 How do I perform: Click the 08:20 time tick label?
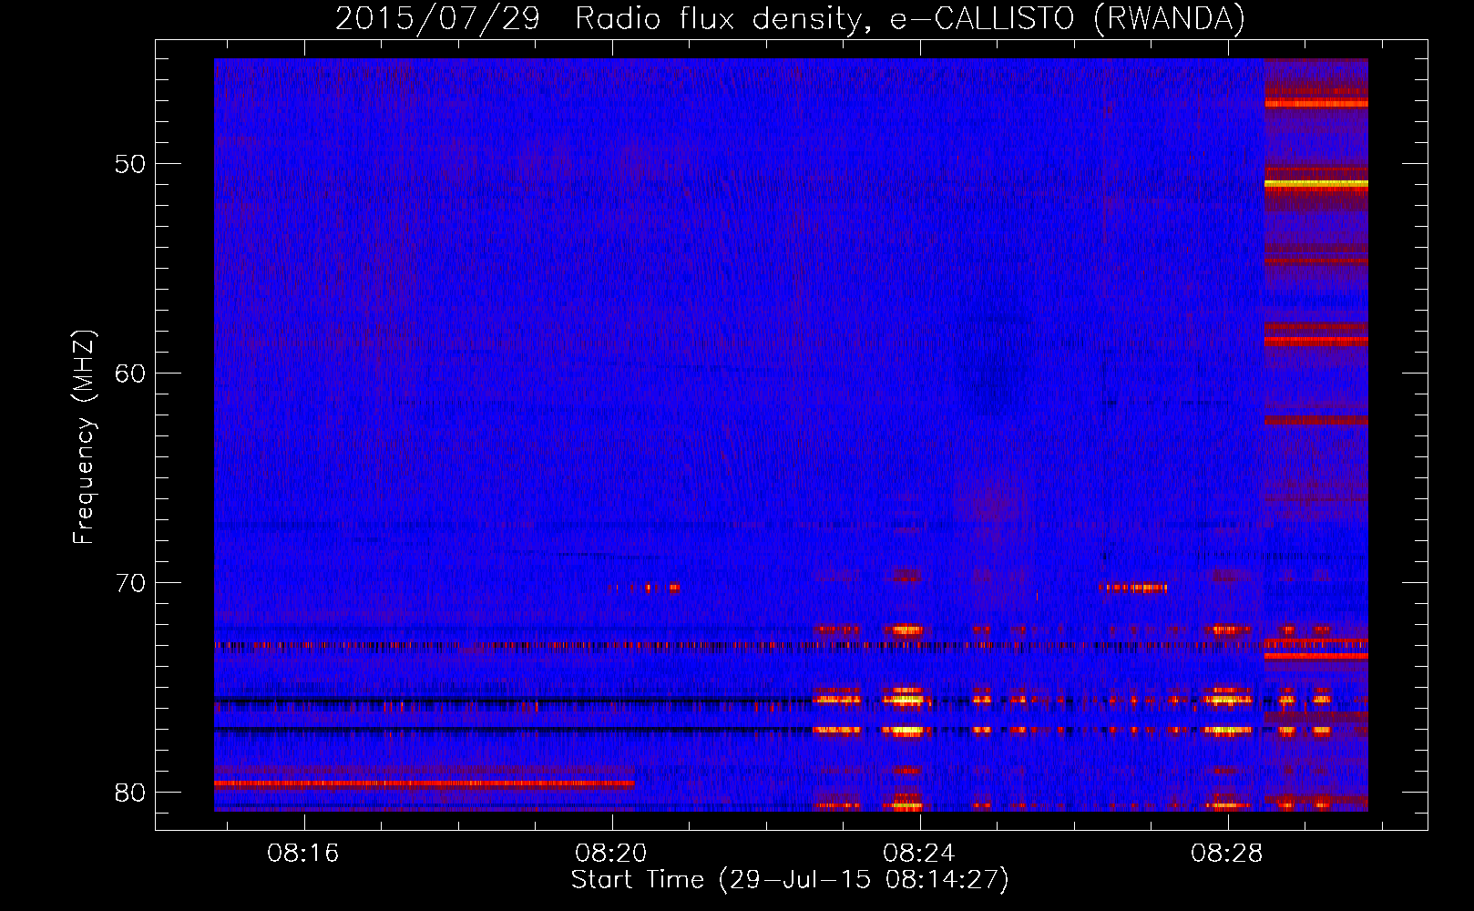click(x=611, y=853)
